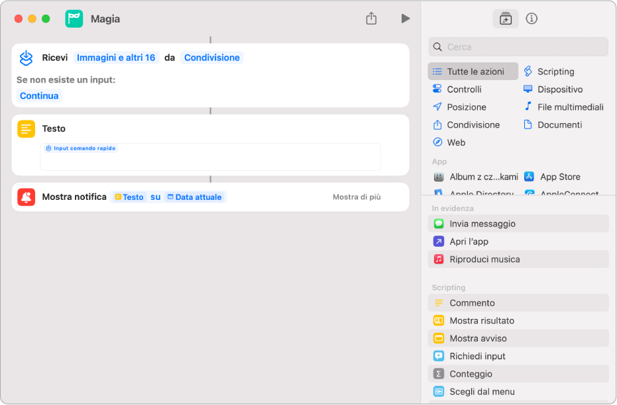This screenshot has height=405, width=617.
Task: Add Apri l'app action
Action: pos(518,241)
